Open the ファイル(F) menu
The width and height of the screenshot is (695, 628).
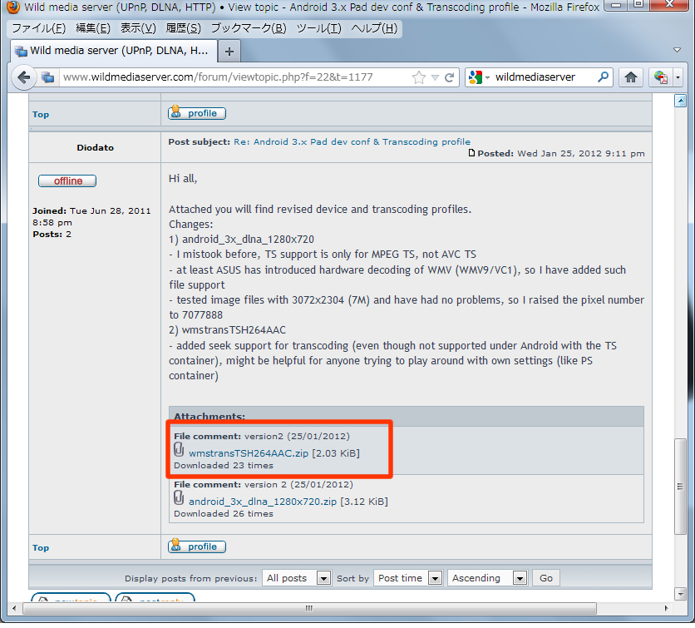38,28
